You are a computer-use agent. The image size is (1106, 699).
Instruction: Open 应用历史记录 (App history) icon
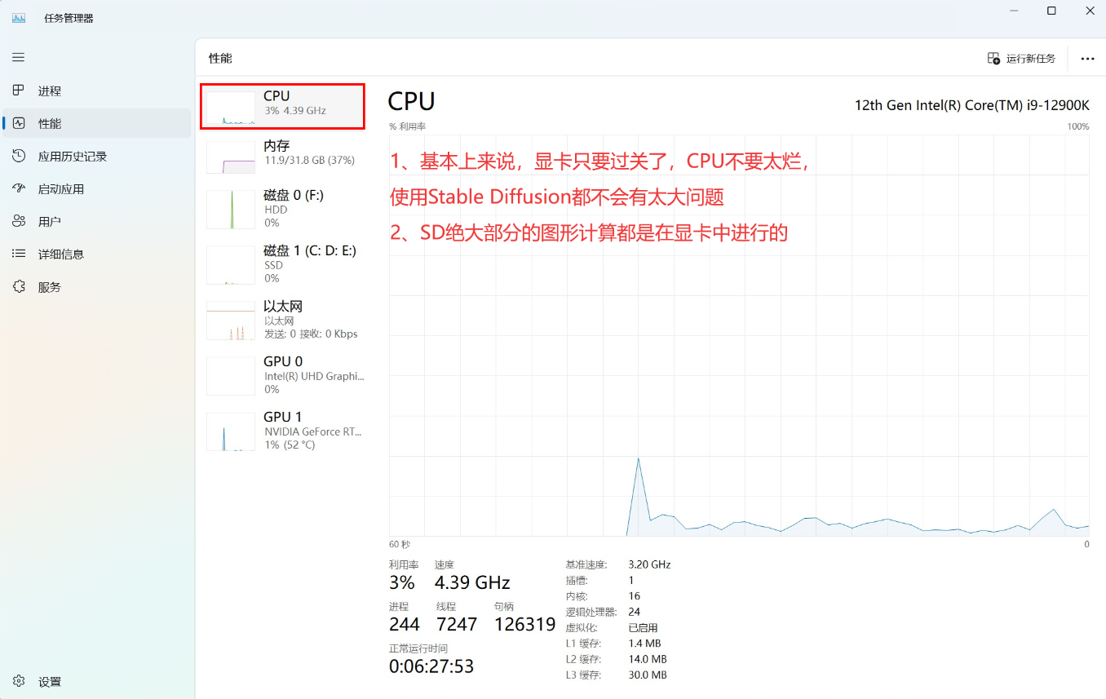[19, 156]
